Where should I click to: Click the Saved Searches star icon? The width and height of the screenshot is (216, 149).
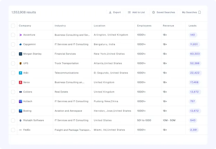coord(153,12)
